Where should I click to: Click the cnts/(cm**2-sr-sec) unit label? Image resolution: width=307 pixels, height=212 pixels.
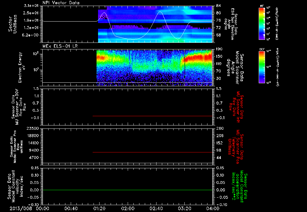pyautogui.click(x=277, y=24)
